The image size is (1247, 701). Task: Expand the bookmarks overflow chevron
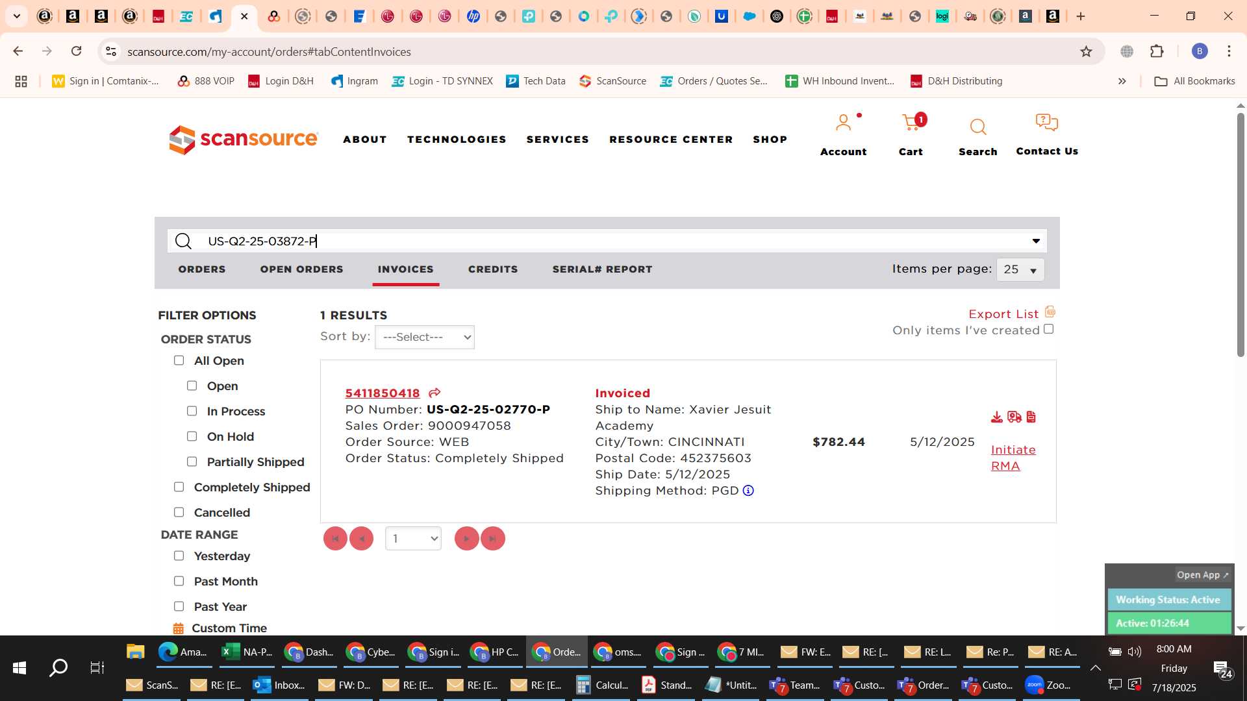point(1122,81)
